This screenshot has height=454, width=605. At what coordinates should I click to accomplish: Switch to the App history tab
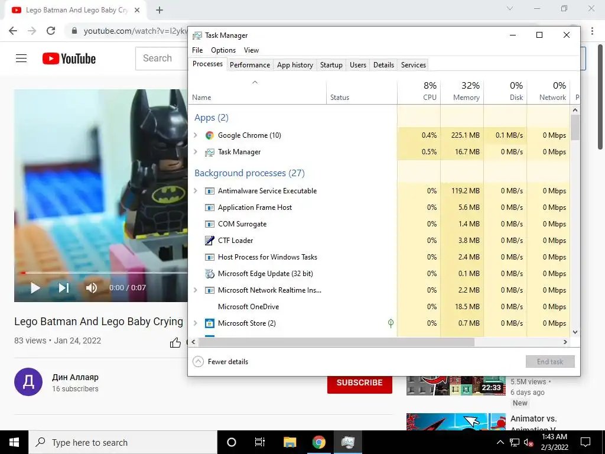pos(295,65)
